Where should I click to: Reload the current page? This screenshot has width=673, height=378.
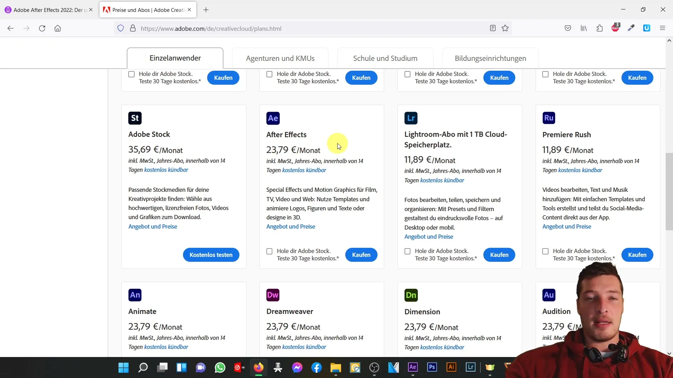(42, 28)
